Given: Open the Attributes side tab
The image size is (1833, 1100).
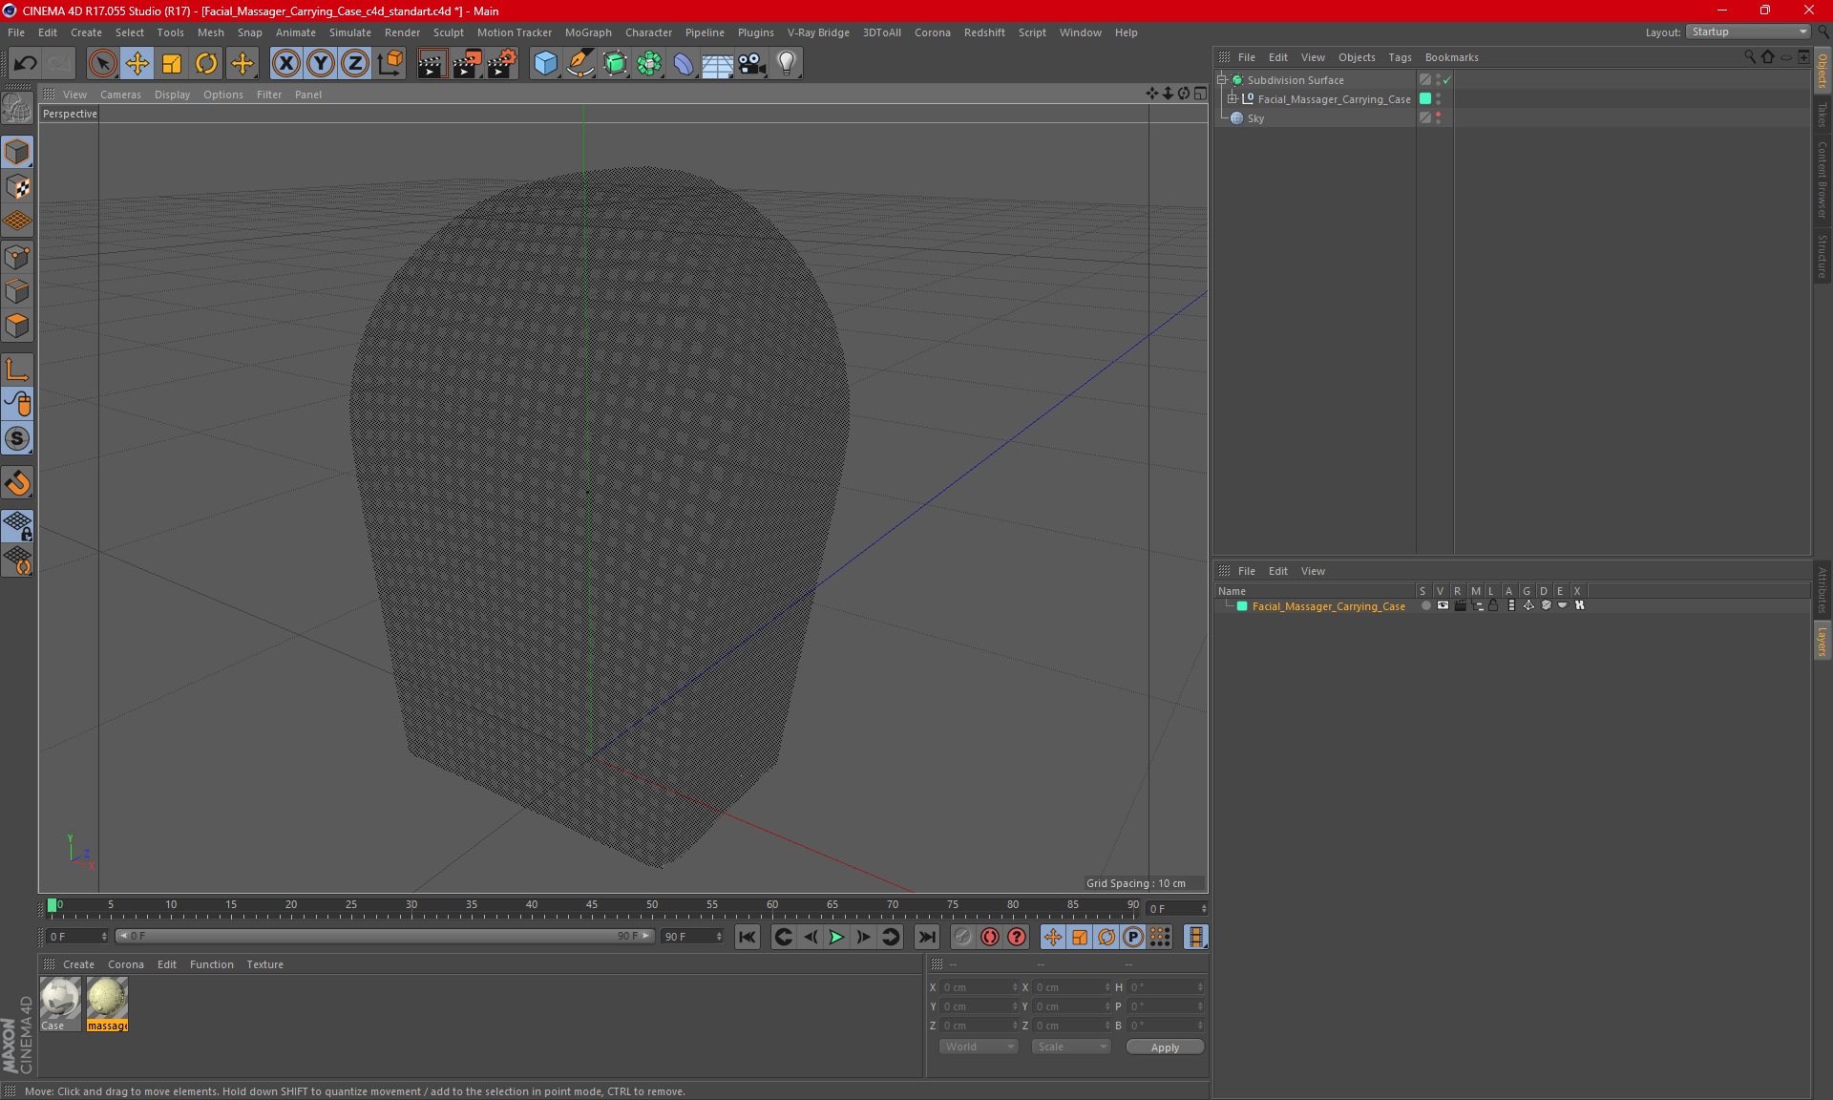Looking at the screenshot, I should (1822, 589).
